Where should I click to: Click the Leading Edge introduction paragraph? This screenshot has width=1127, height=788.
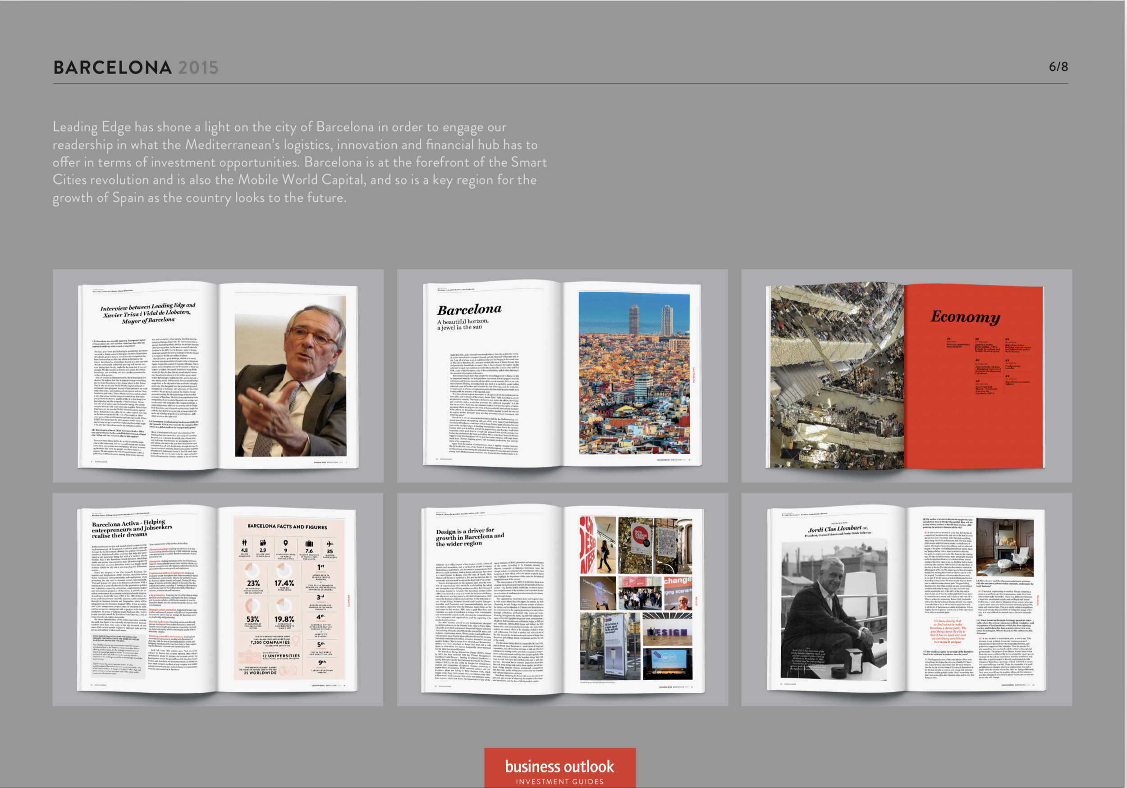(299, 162)
